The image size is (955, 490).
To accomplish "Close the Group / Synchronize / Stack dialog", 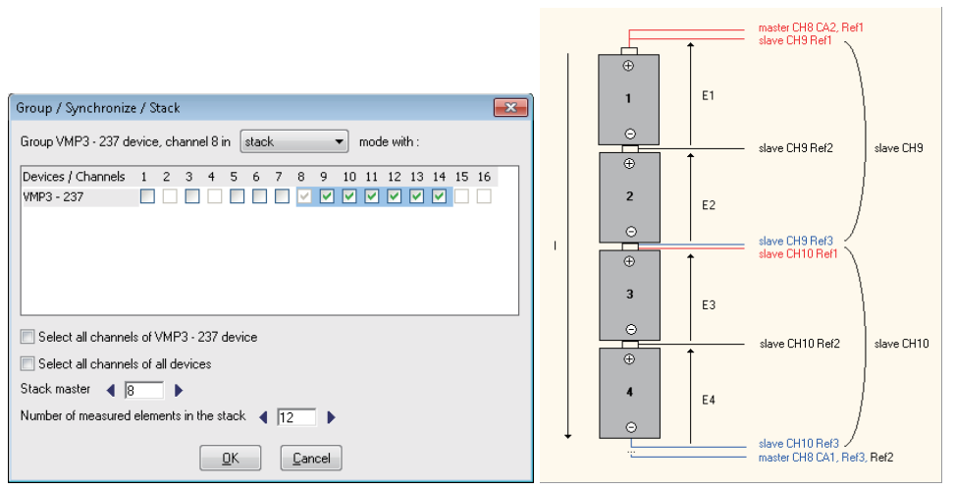I will [510, 108].
